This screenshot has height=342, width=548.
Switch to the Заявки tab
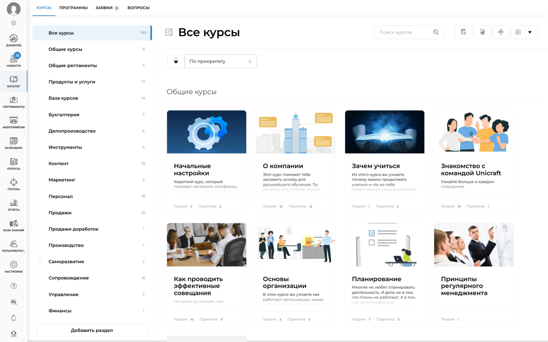pyautogui.click(x=107, y=8)
